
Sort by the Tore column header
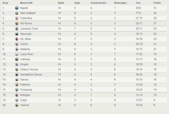coord(138,3)
